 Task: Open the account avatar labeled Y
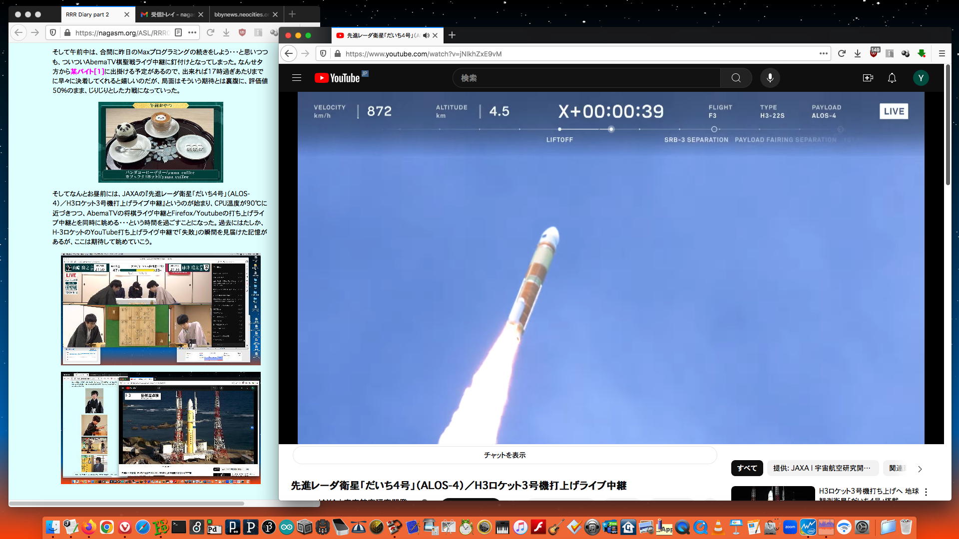click(x=921, y=78)
